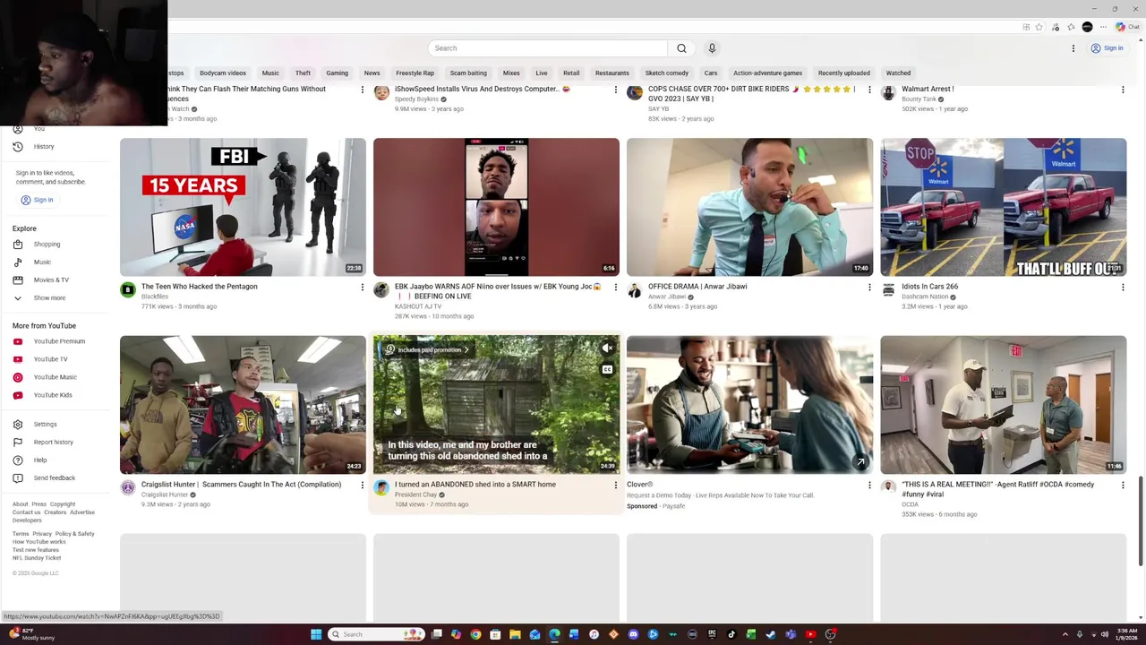Image resolution: width=1146 pixels, height=645 pixels.
Task: Open more options for EBK Jaaybo video
Action: click(616, 288)
